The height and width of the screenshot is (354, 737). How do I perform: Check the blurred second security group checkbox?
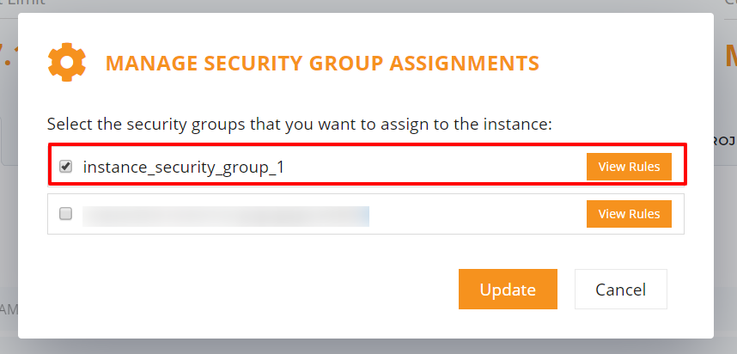[66, 214]
